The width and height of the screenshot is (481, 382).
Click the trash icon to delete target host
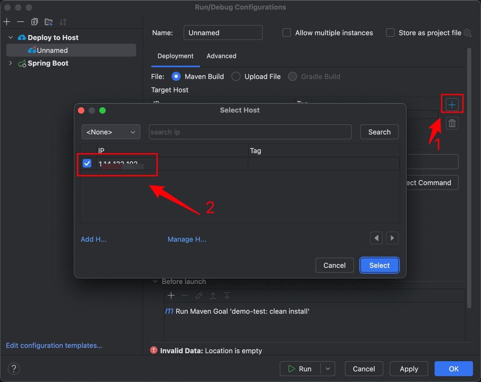click(452, 123)
